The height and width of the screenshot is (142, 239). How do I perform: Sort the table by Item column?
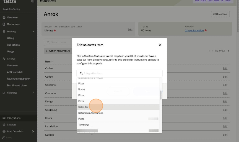tap(49, 62)
